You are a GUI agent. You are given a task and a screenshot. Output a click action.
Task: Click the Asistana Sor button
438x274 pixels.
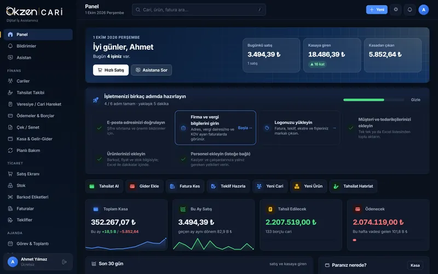pyautogui.click(x=152, y=70)
